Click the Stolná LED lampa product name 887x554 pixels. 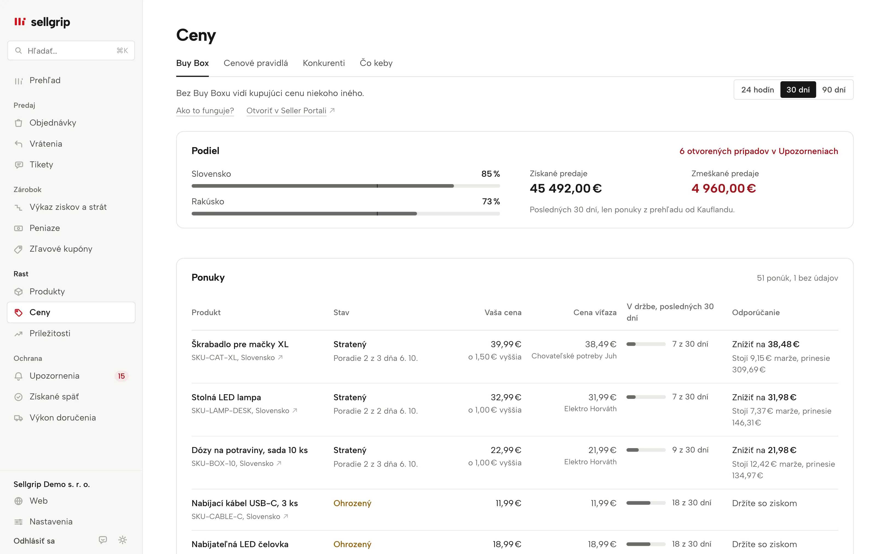(x=226, y=398)
